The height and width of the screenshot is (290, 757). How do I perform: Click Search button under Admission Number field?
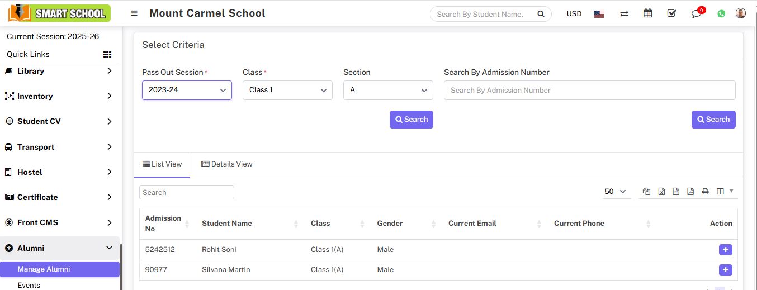click(713, 120)
